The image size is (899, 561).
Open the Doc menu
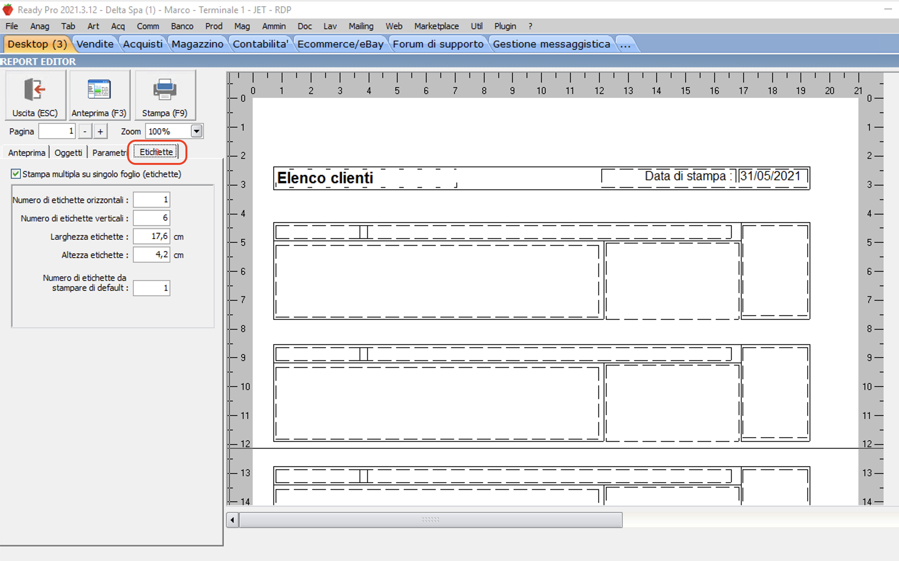pyautogui.click(x=304, y=26)
